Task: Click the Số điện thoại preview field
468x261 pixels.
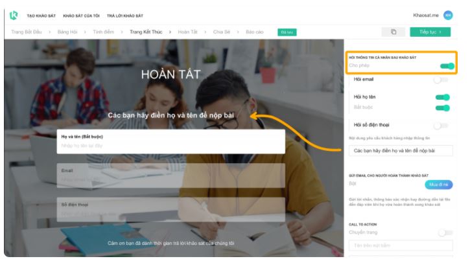Action: (x=170, y=209)
